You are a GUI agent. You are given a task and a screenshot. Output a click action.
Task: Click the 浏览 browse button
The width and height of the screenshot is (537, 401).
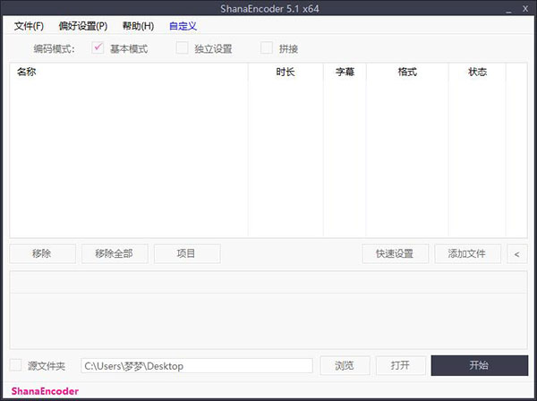345,365
